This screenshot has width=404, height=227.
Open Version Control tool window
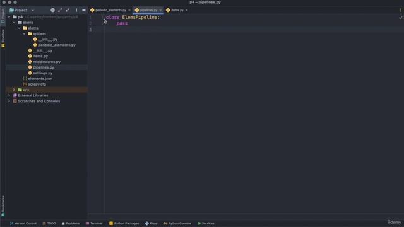pos(23,223)
